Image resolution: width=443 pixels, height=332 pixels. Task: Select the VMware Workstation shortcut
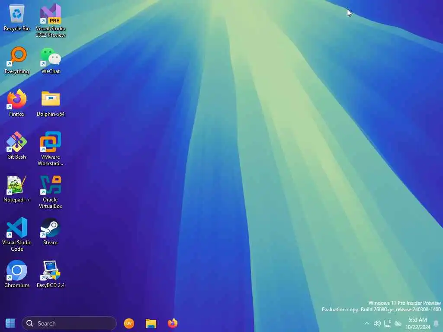(51, 149)
